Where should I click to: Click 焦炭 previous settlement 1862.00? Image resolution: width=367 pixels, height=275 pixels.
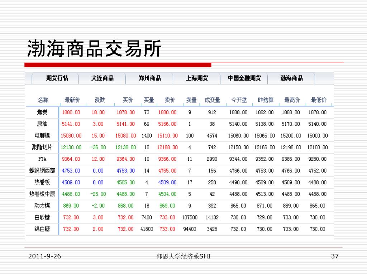264,112
